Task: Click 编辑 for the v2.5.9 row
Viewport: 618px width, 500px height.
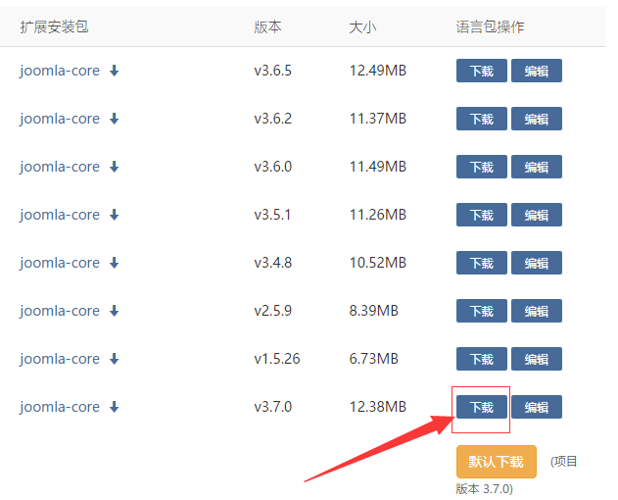Action: (x=537, y=311)
